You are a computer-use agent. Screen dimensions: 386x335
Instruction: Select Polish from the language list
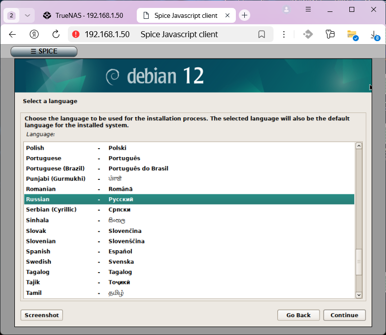(x=189, y=148)
